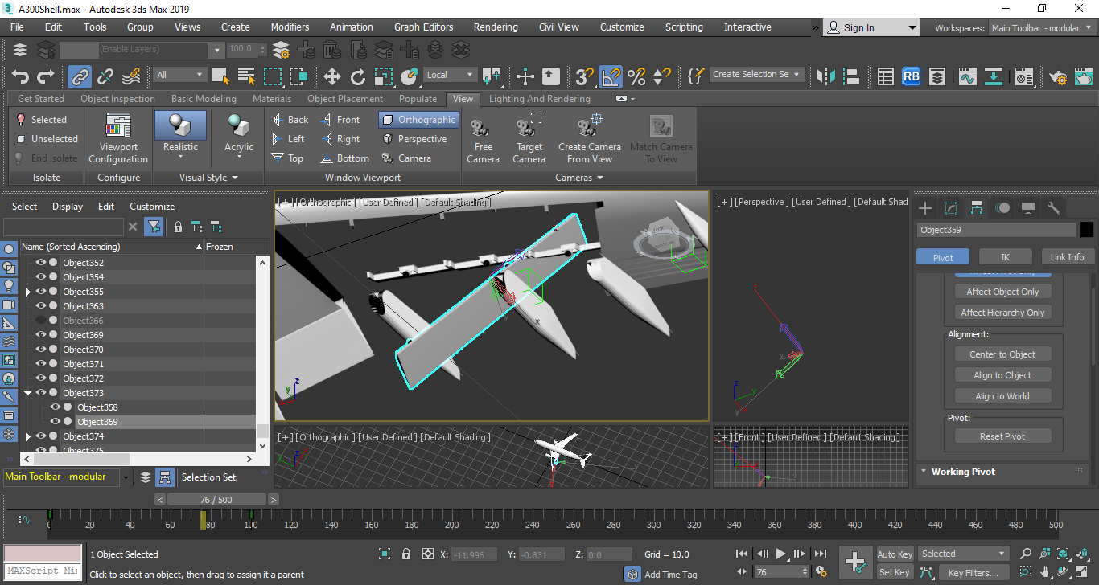Click the MAXScript Mini Listener field

42,572
